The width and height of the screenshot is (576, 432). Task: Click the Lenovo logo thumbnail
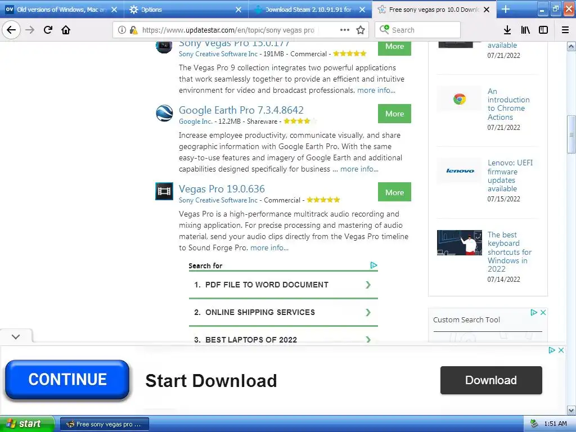tap(459, 170)
